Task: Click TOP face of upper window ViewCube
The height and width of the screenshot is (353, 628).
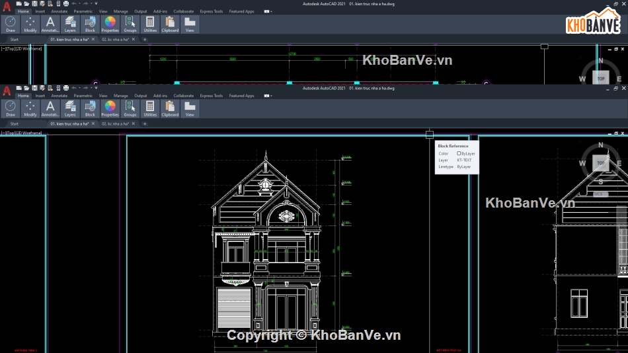Action: [601, 79]
